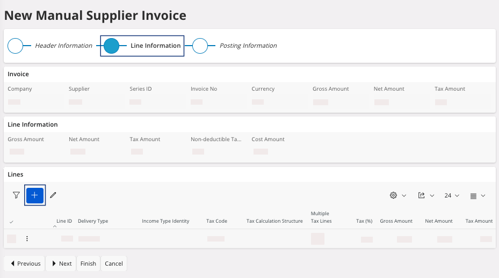Select the first row's checkbox in Lines
Screen dimensions: 499x278
pyautogui.click(x=12, y=239)
